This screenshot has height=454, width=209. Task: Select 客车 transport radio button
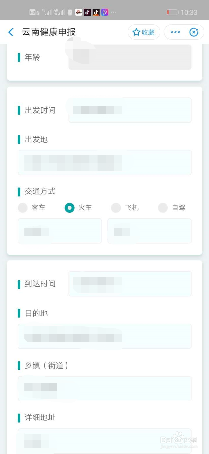pyautogui.click(x=23, y=208)
